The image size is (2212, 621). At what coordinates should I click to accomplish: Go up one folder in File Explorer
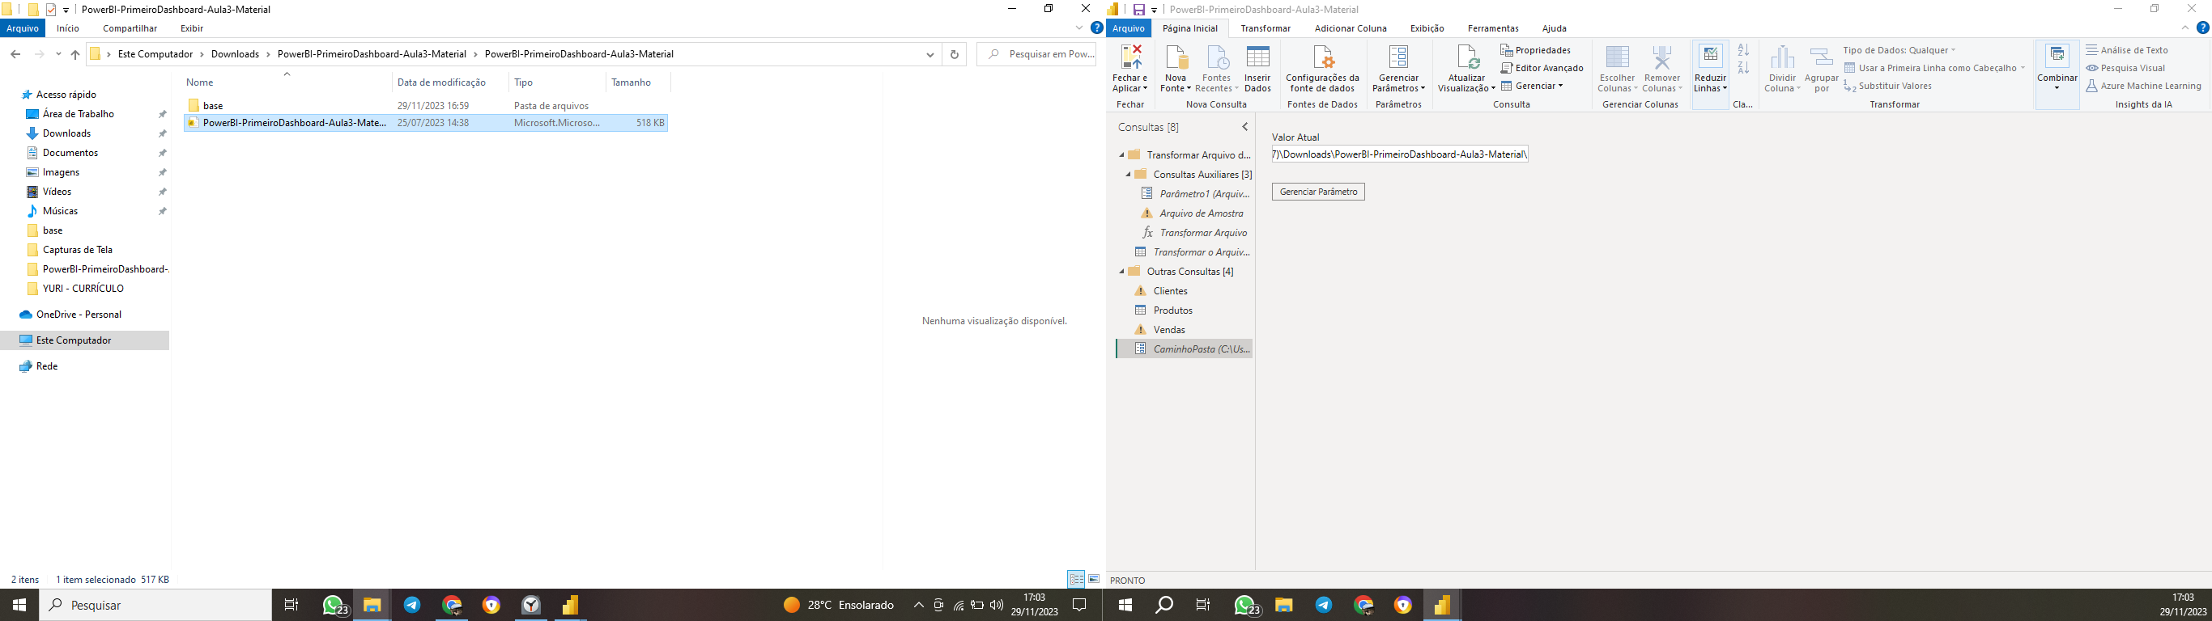click(x=75, y=54)
